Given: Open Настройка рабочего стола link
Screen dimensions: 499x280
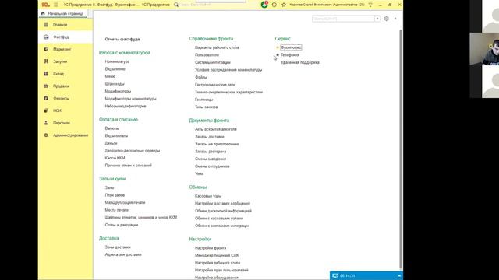Looking at the screenshot, I should coord(218,263).
